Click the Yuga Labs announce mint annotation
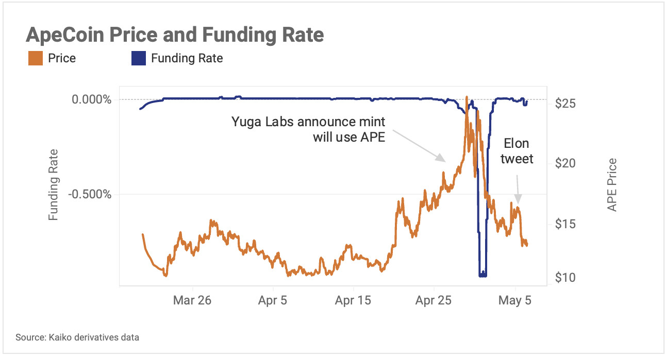The image size is (665, 357). pos(308,129)
